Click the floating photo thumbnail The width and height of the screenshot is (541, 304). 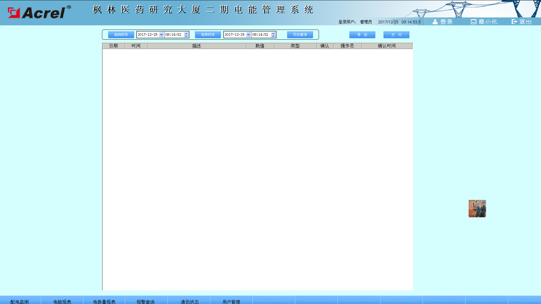pyautogui.click(x=477, y=209)
